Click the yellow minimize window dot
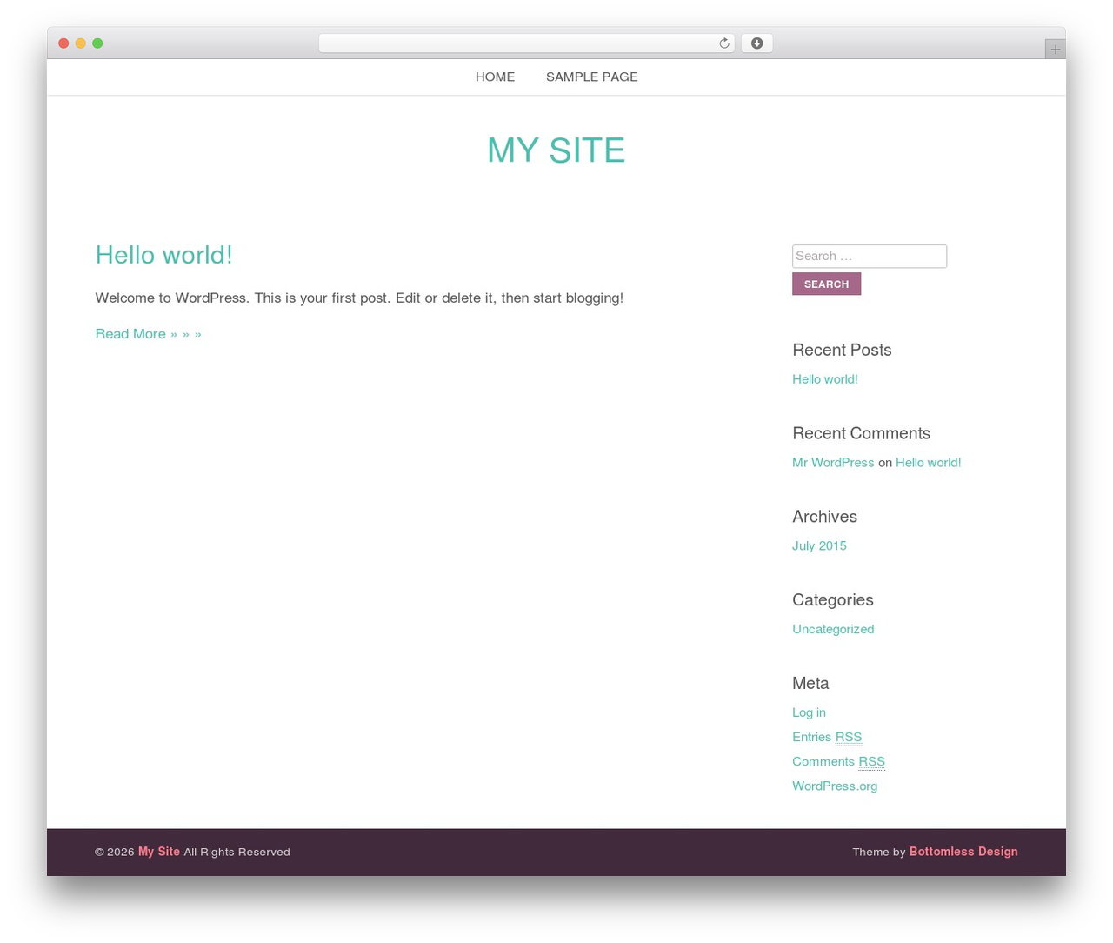 coord(81,43)
